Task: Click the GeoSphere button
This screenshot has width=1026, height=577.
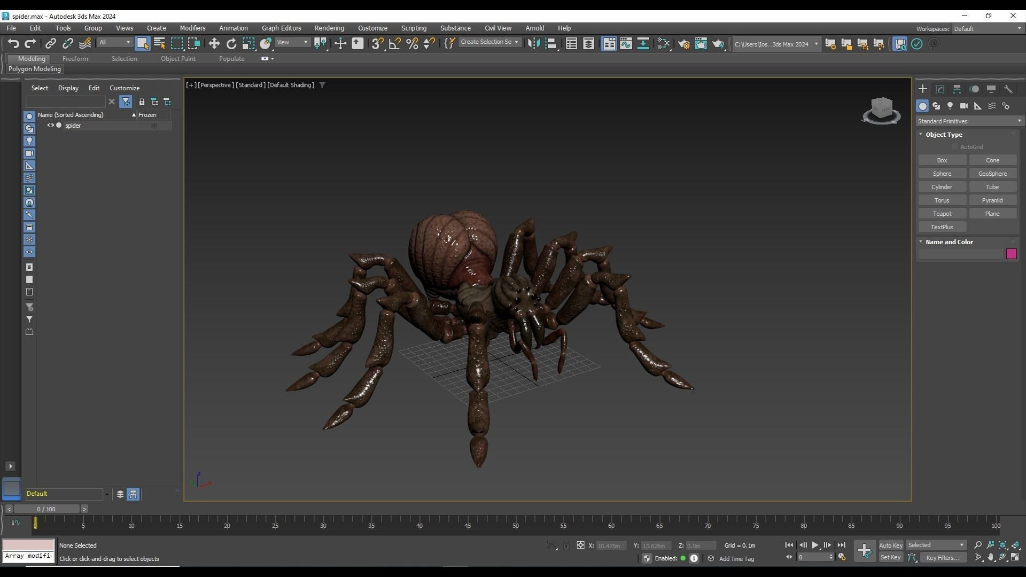Action: [x=992, y=174]
